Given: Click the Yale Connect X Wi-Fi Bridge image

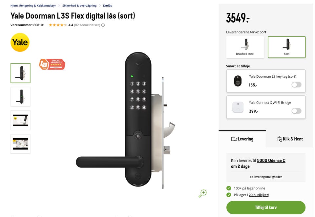Looking at the screenshot, I should [x=238, y=107].
